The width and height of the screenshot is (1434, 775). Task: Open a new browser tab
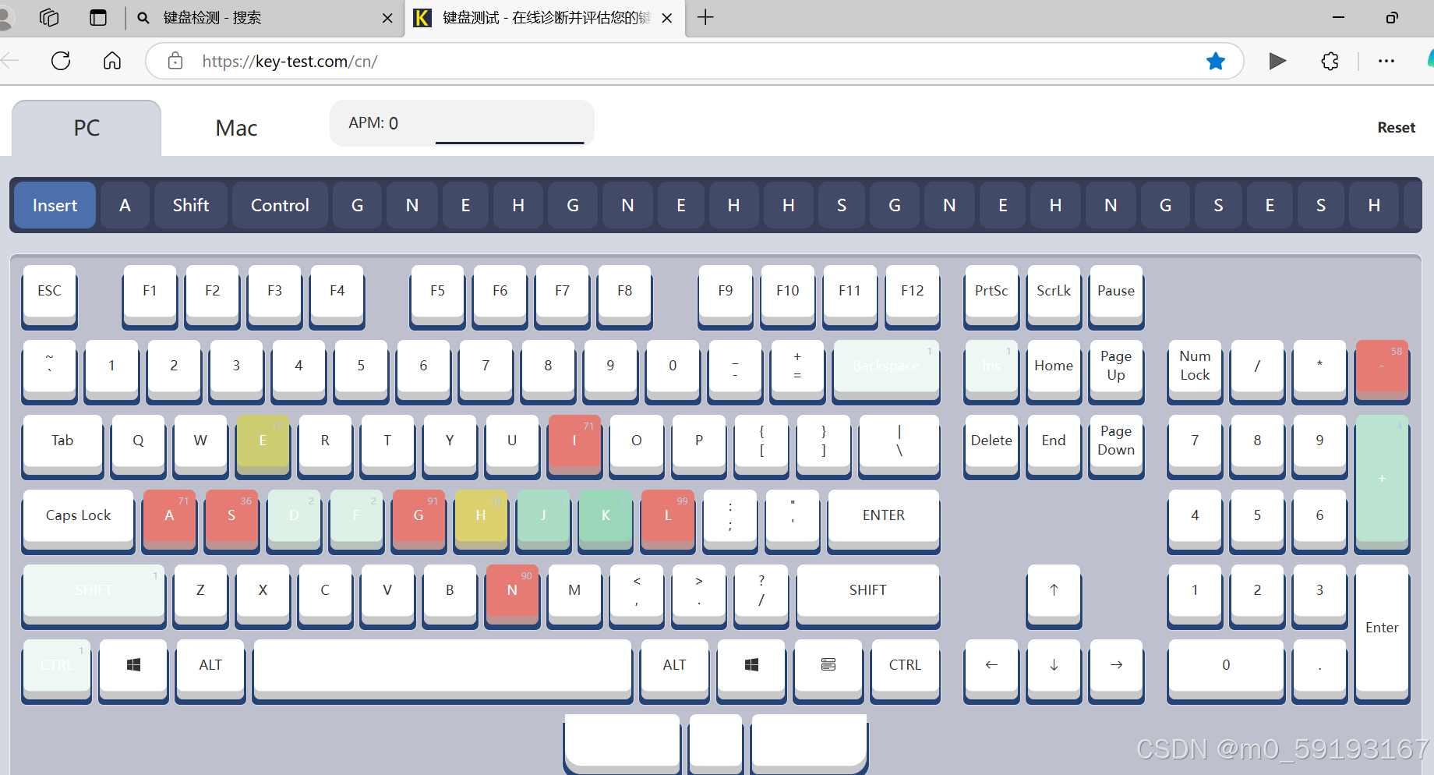coord(705,17)
